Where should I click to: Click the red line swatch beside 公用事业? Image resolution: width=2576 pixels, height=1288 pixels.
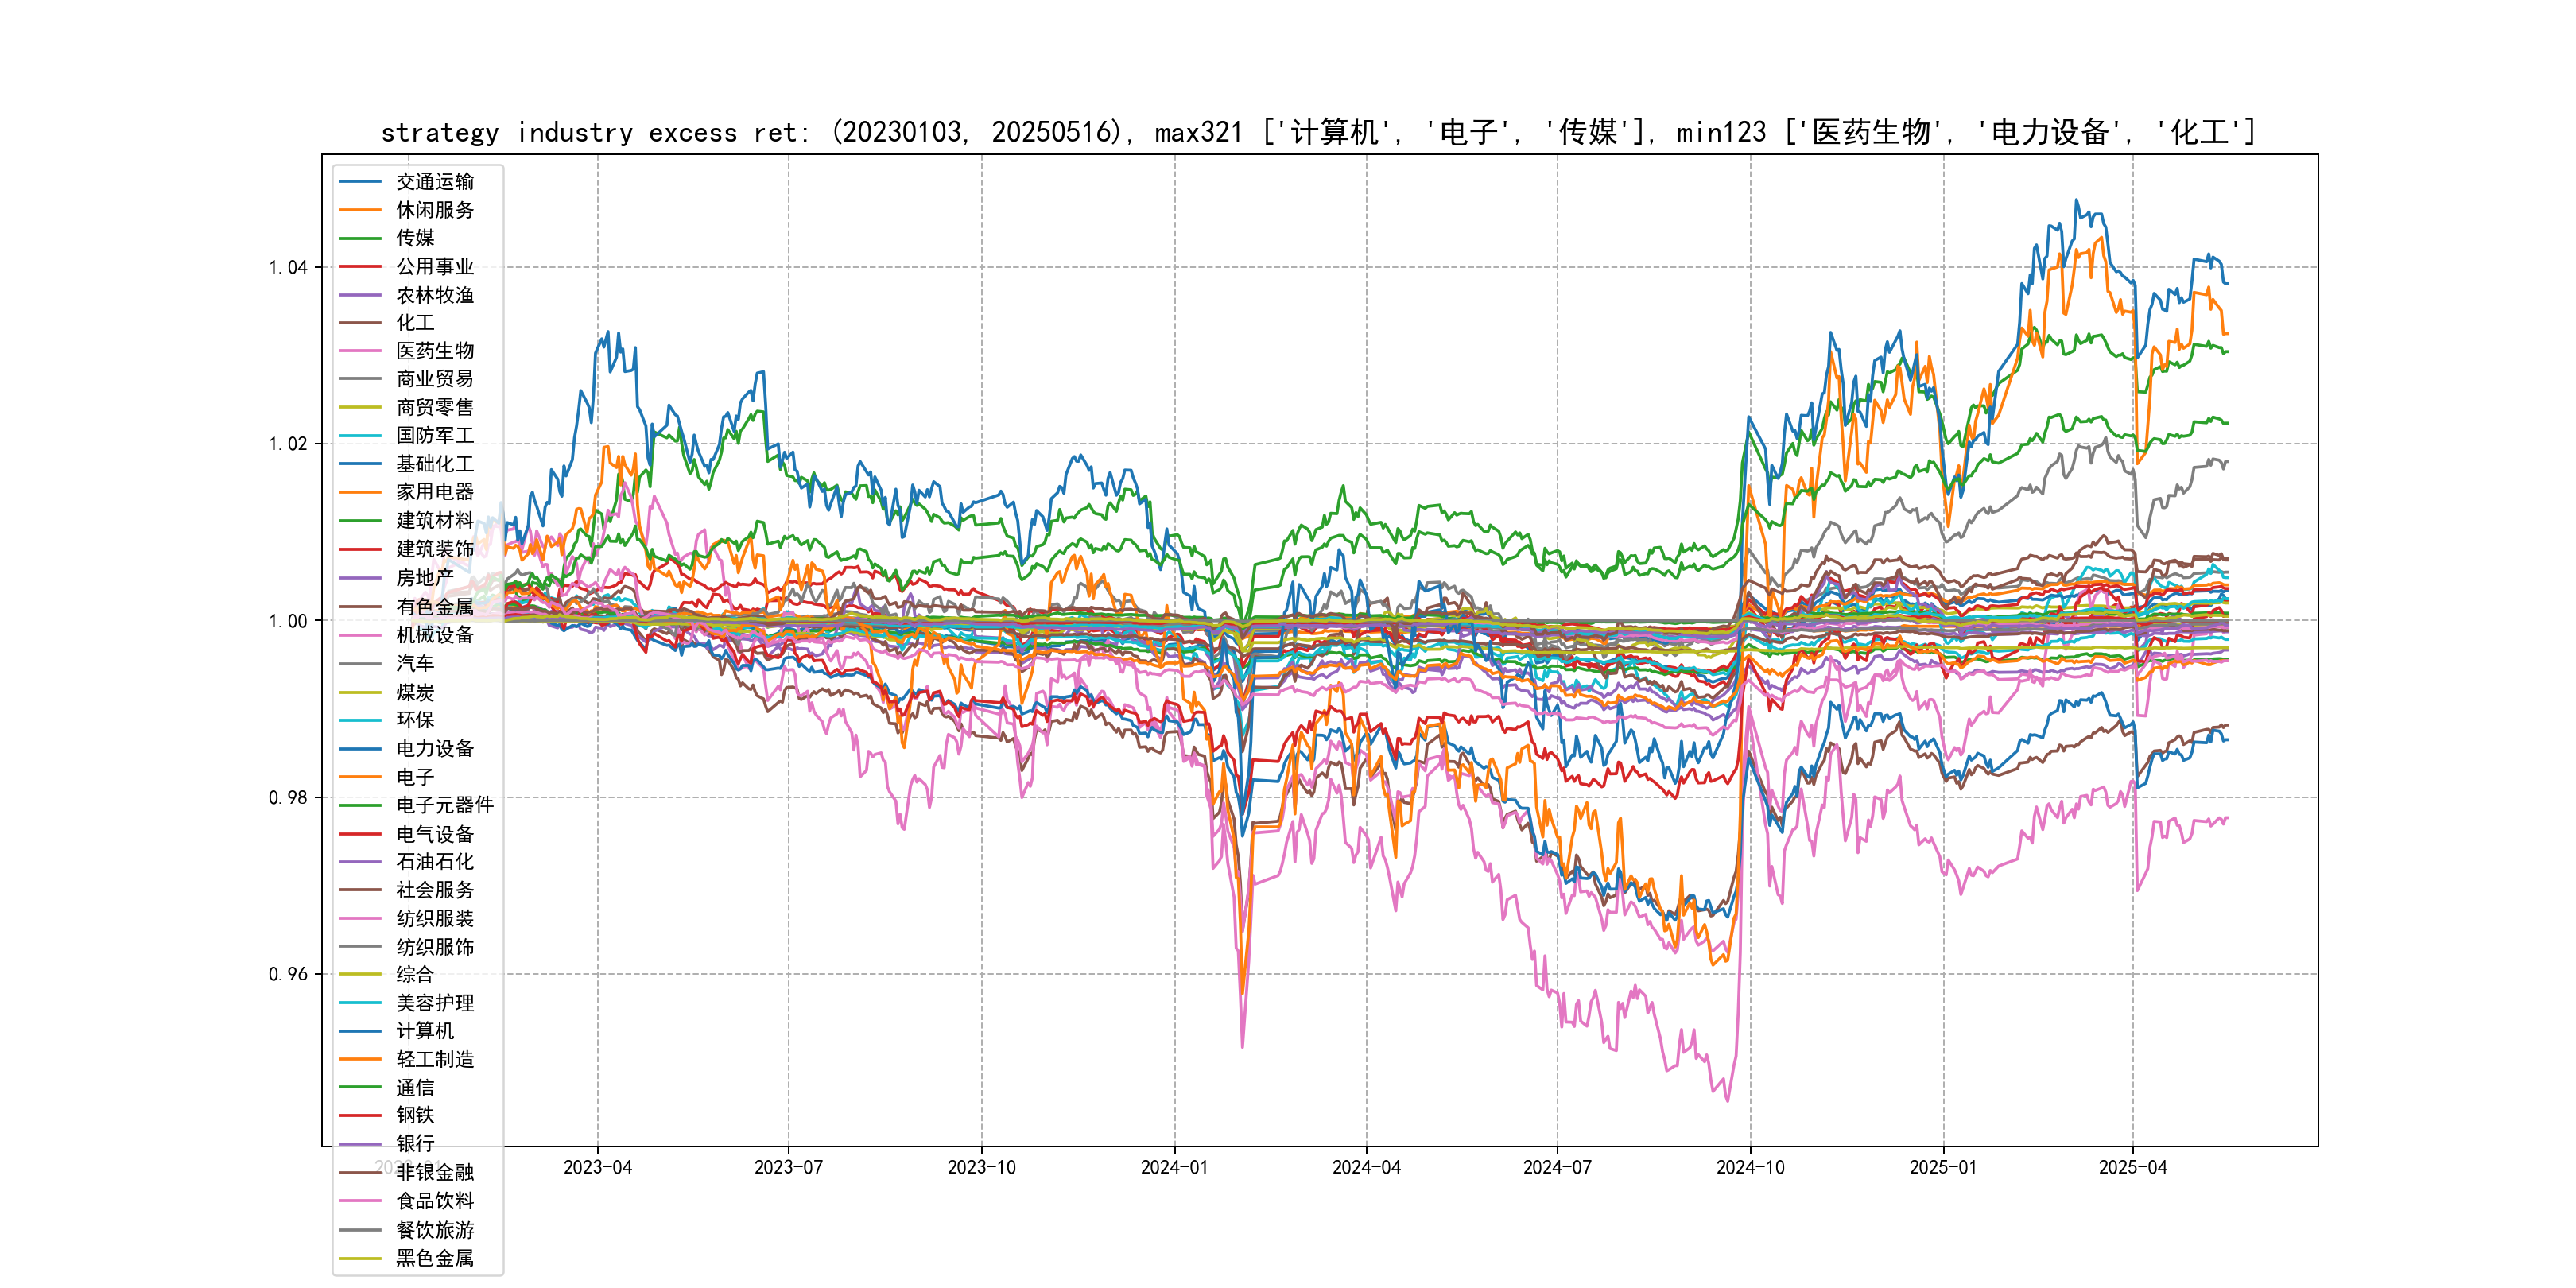coord(360,267)
